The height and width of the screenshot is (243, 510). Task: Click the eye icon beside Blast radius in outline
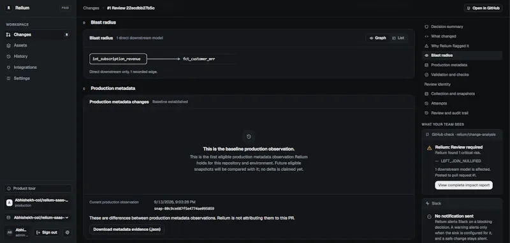(x=426, y=55)
